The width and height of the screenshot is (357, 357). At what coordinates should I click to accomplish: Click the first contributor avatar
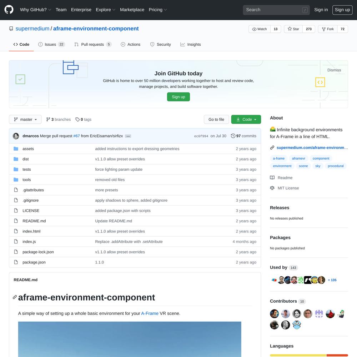tap(274, 314)
